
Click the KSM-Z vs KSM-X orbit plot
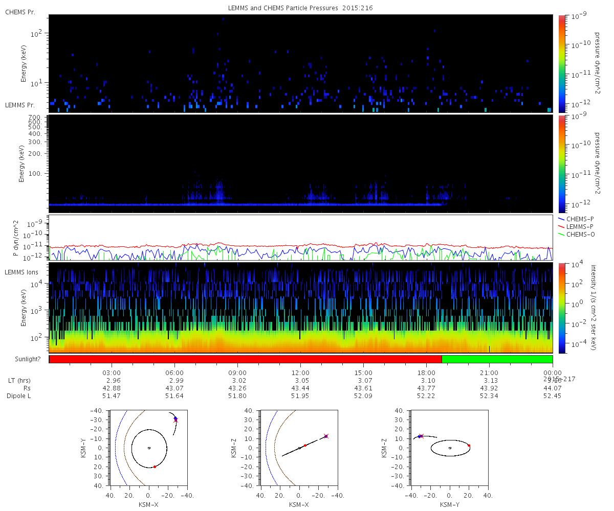pyautogui.click(x=299, y=448)
